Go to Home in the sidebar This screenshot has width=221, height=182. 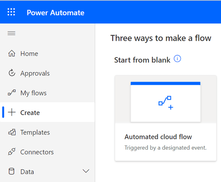(x=47, y=54)
